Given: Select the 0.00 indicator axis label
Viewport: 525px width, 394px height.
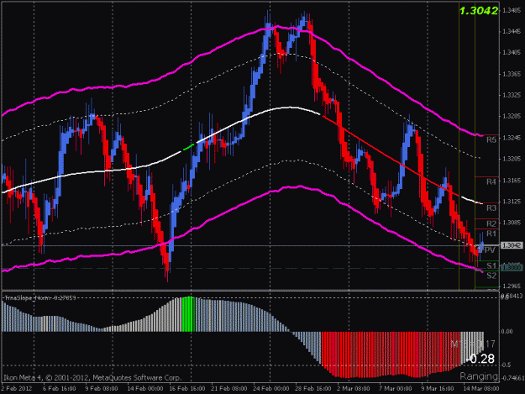Looking at the screenshot, I should coord(507,331).
